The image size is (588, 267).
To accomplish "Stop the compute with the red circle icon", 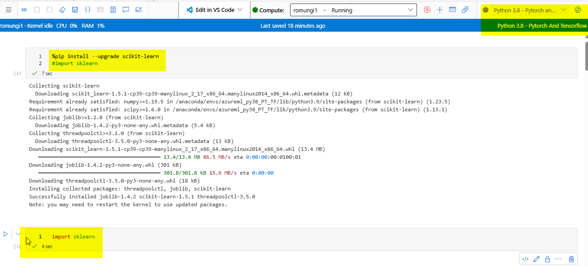I will point(427,10).
